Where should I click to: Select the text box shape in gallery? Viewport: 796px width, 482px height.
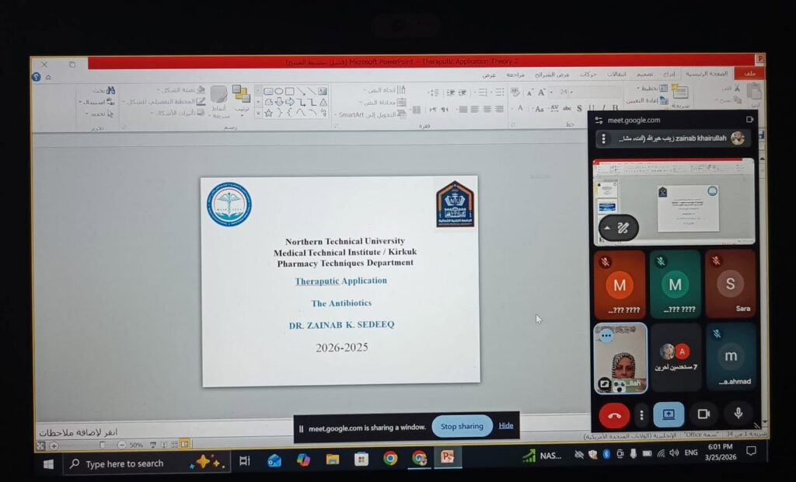coord(323,91)
